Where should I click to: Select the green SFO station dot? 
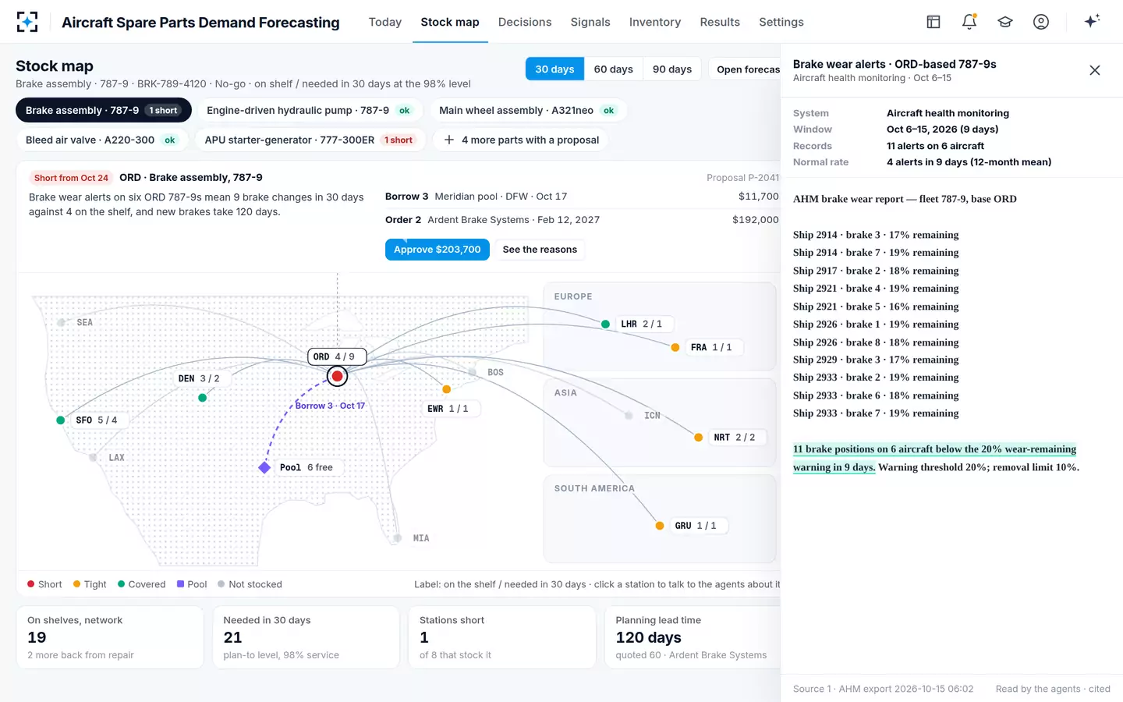(x=61, y=420)
